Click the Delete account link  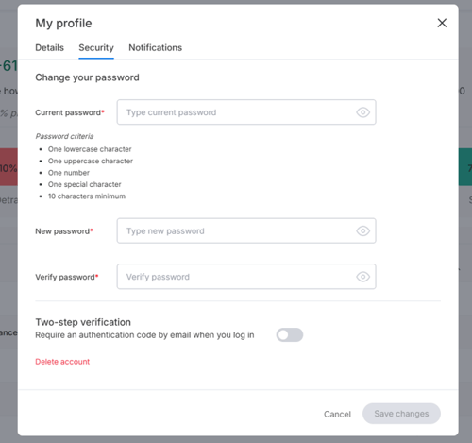pos(62,362)
